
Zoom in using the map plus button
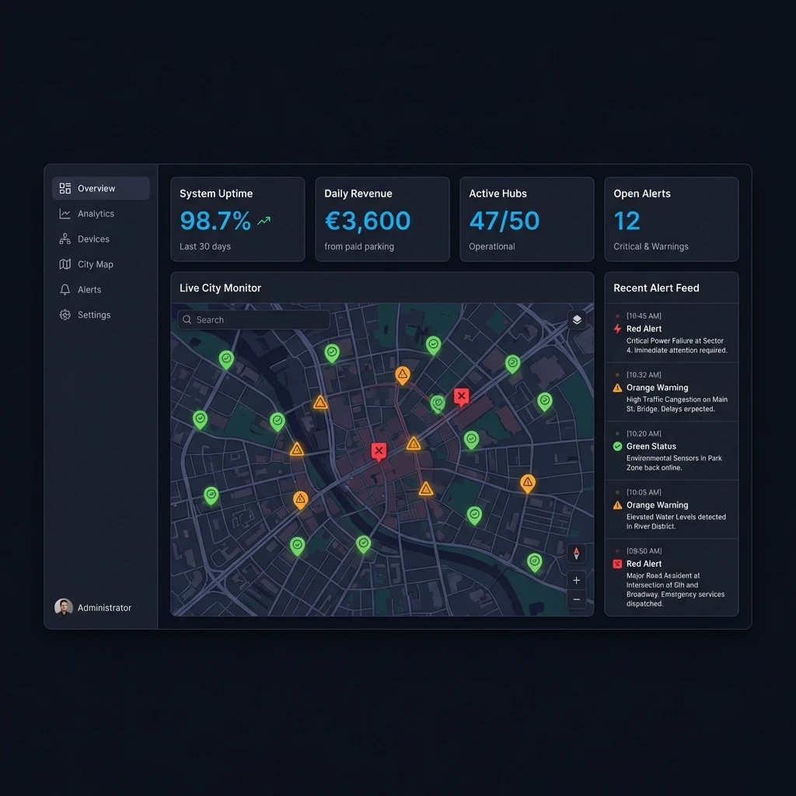(x=576, y=580)
